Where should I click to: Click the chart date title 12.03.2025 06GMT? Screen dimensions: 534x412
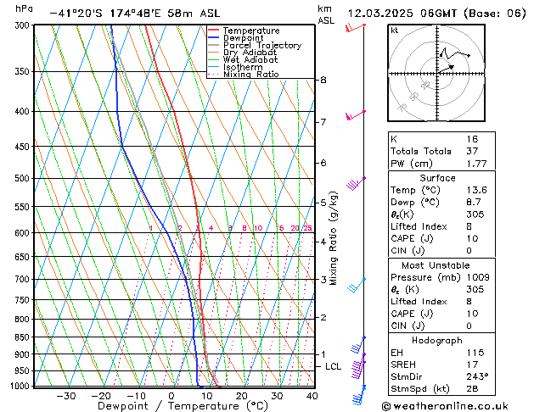coord(436,14)
